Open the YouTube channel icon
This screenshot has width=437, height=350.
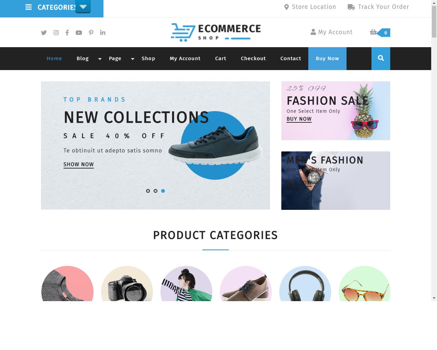click(x=79, y=33)
